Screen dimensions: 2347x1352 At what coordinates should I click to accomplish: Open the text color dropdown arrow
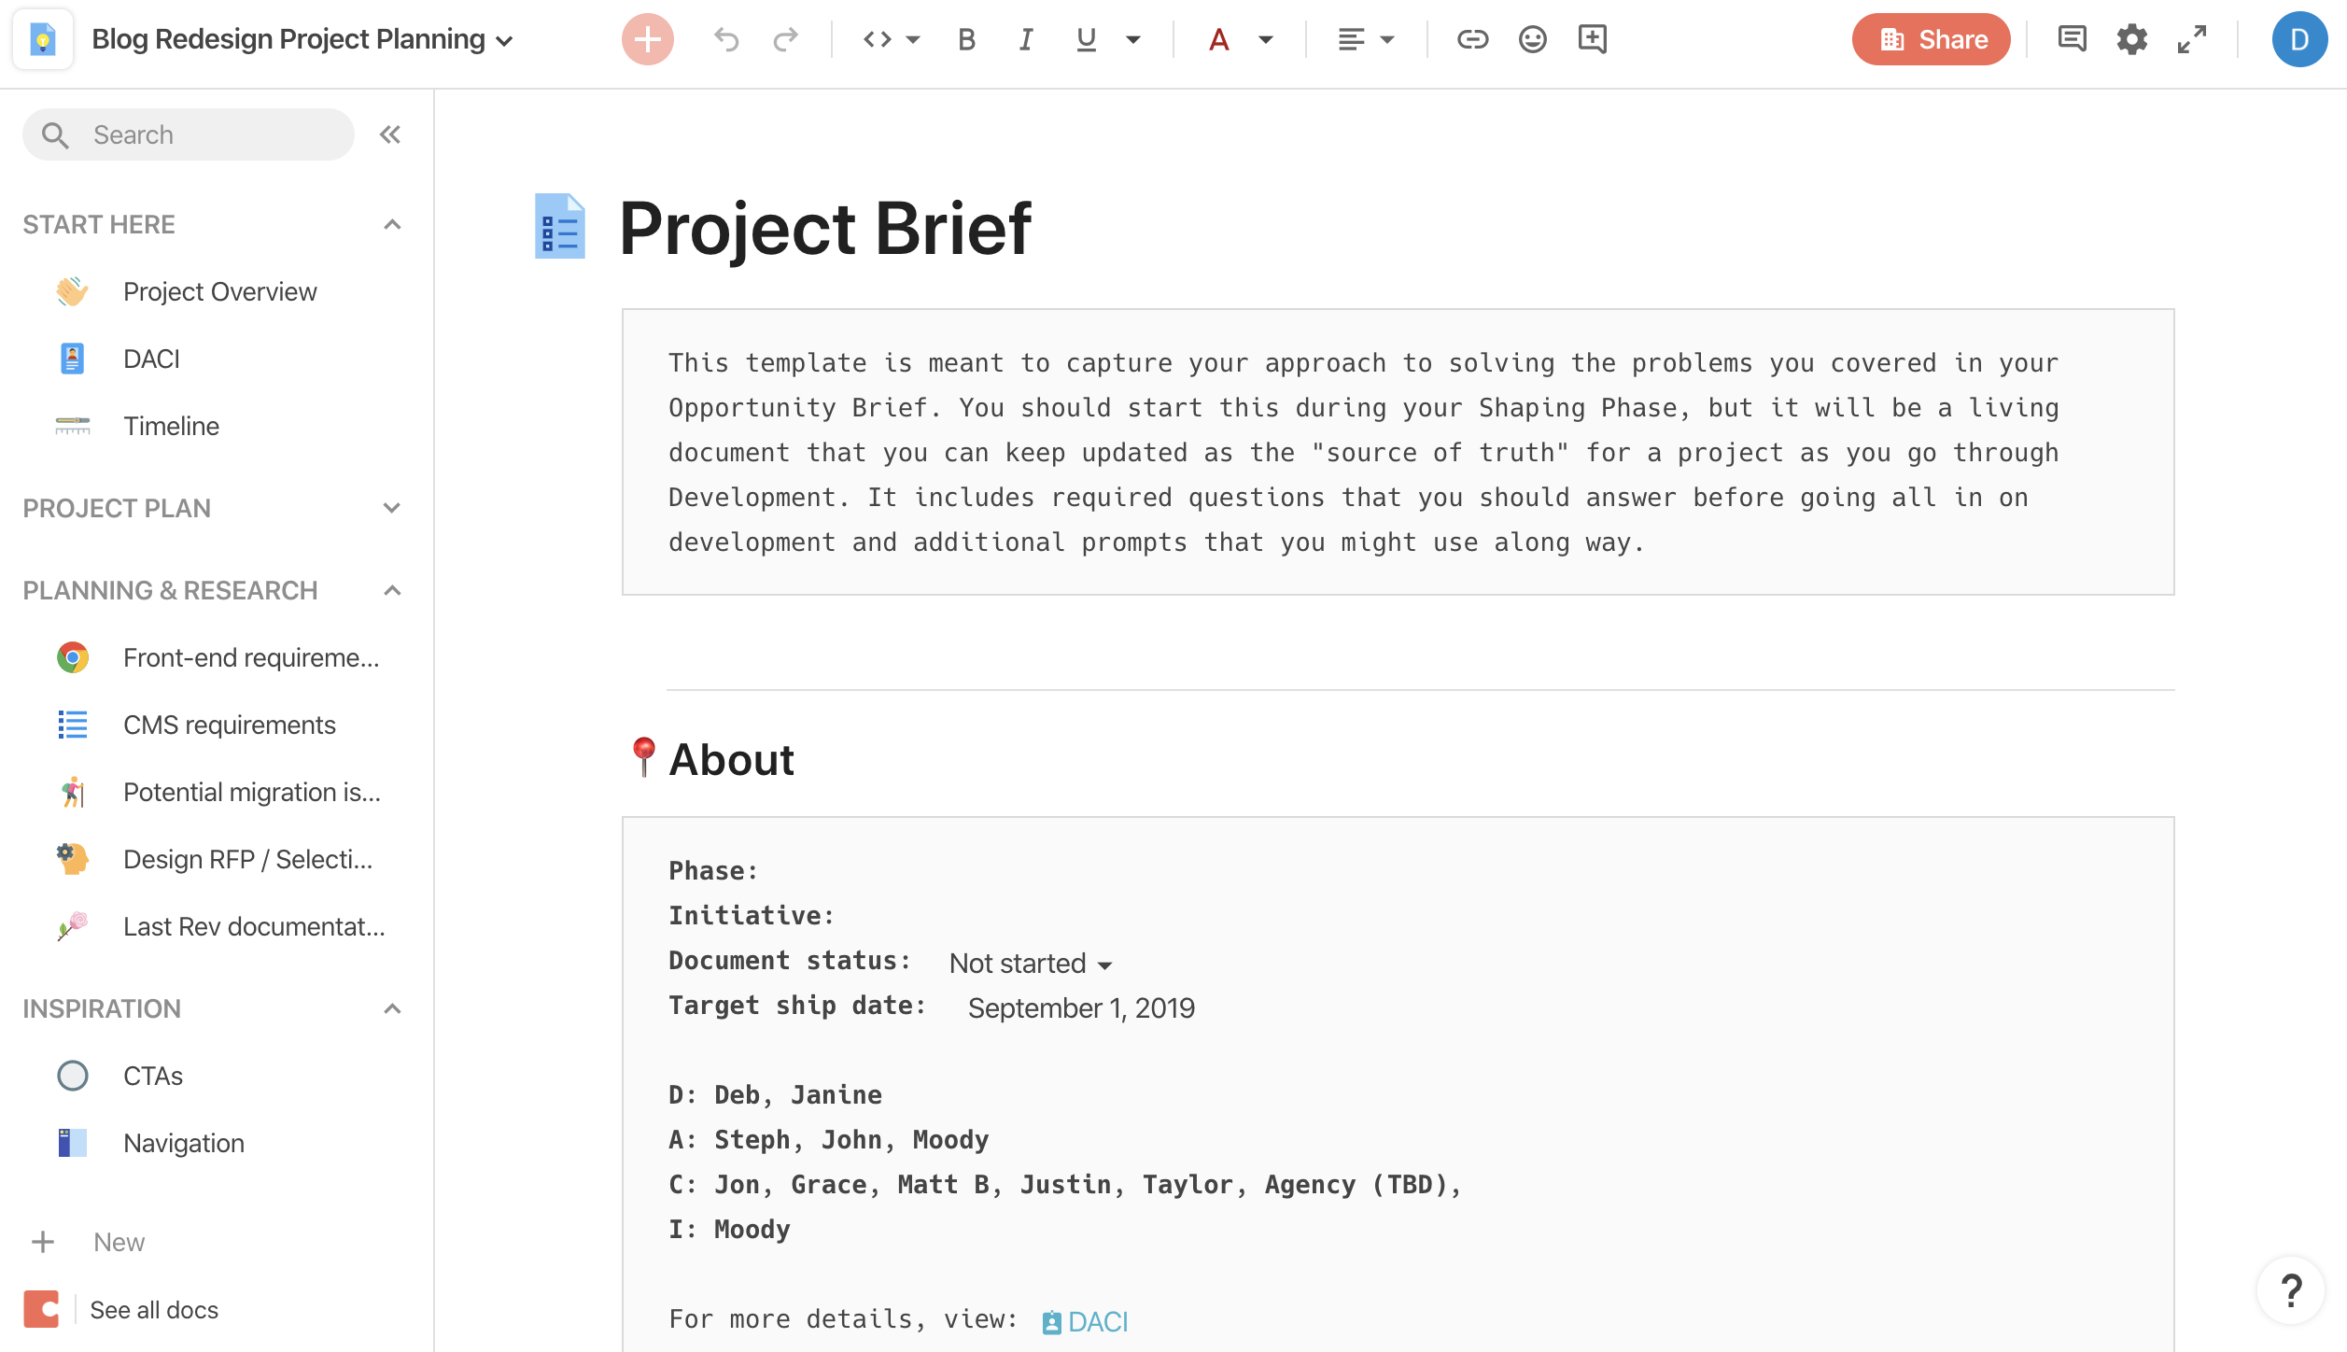pyautogui.click(x=1265, y=39)
